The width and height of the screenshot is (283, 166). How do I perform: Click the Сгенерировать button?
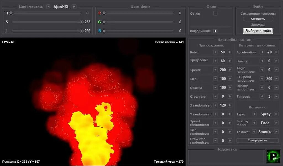coord(257,140)
